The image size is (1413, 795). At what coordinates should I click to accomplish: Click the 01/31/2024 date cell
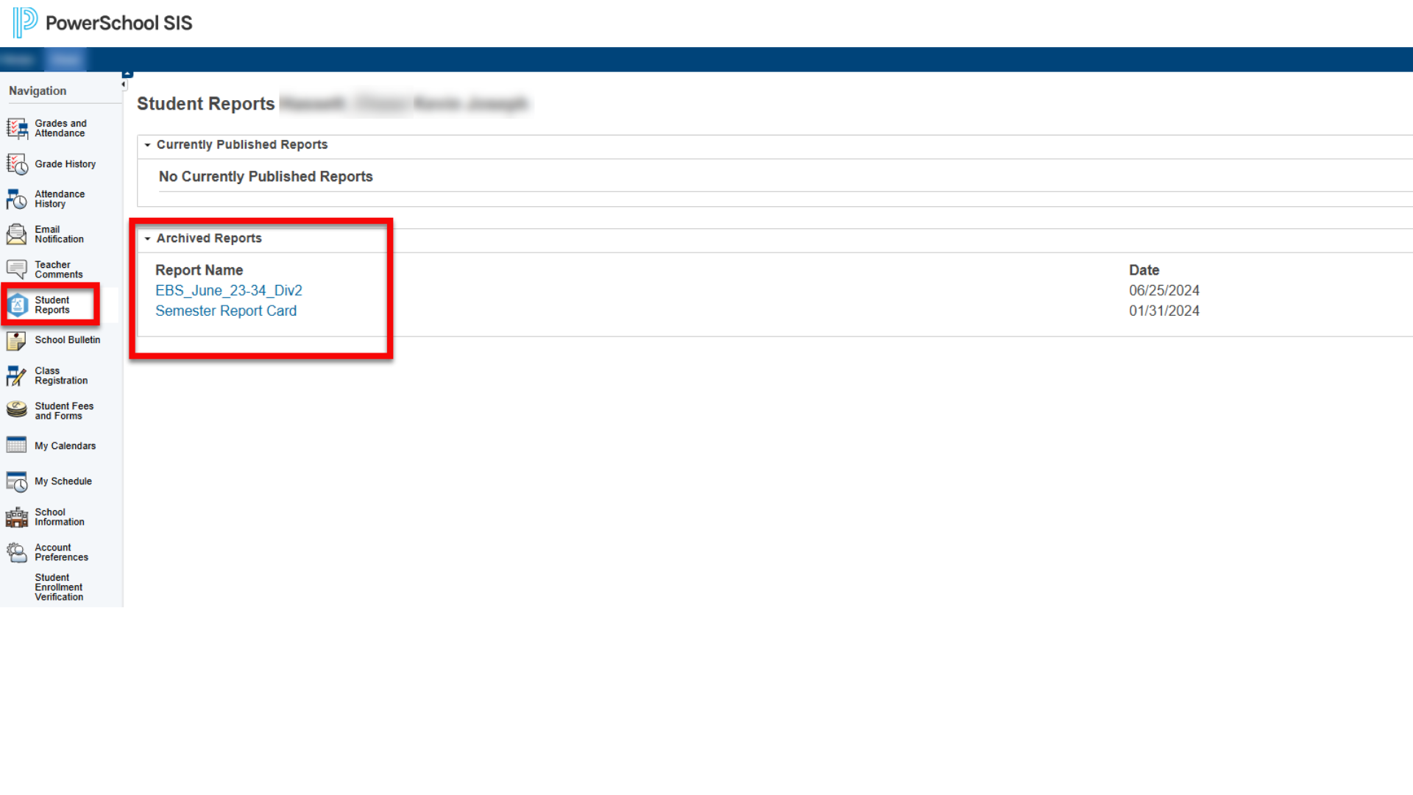(1164, 311)
